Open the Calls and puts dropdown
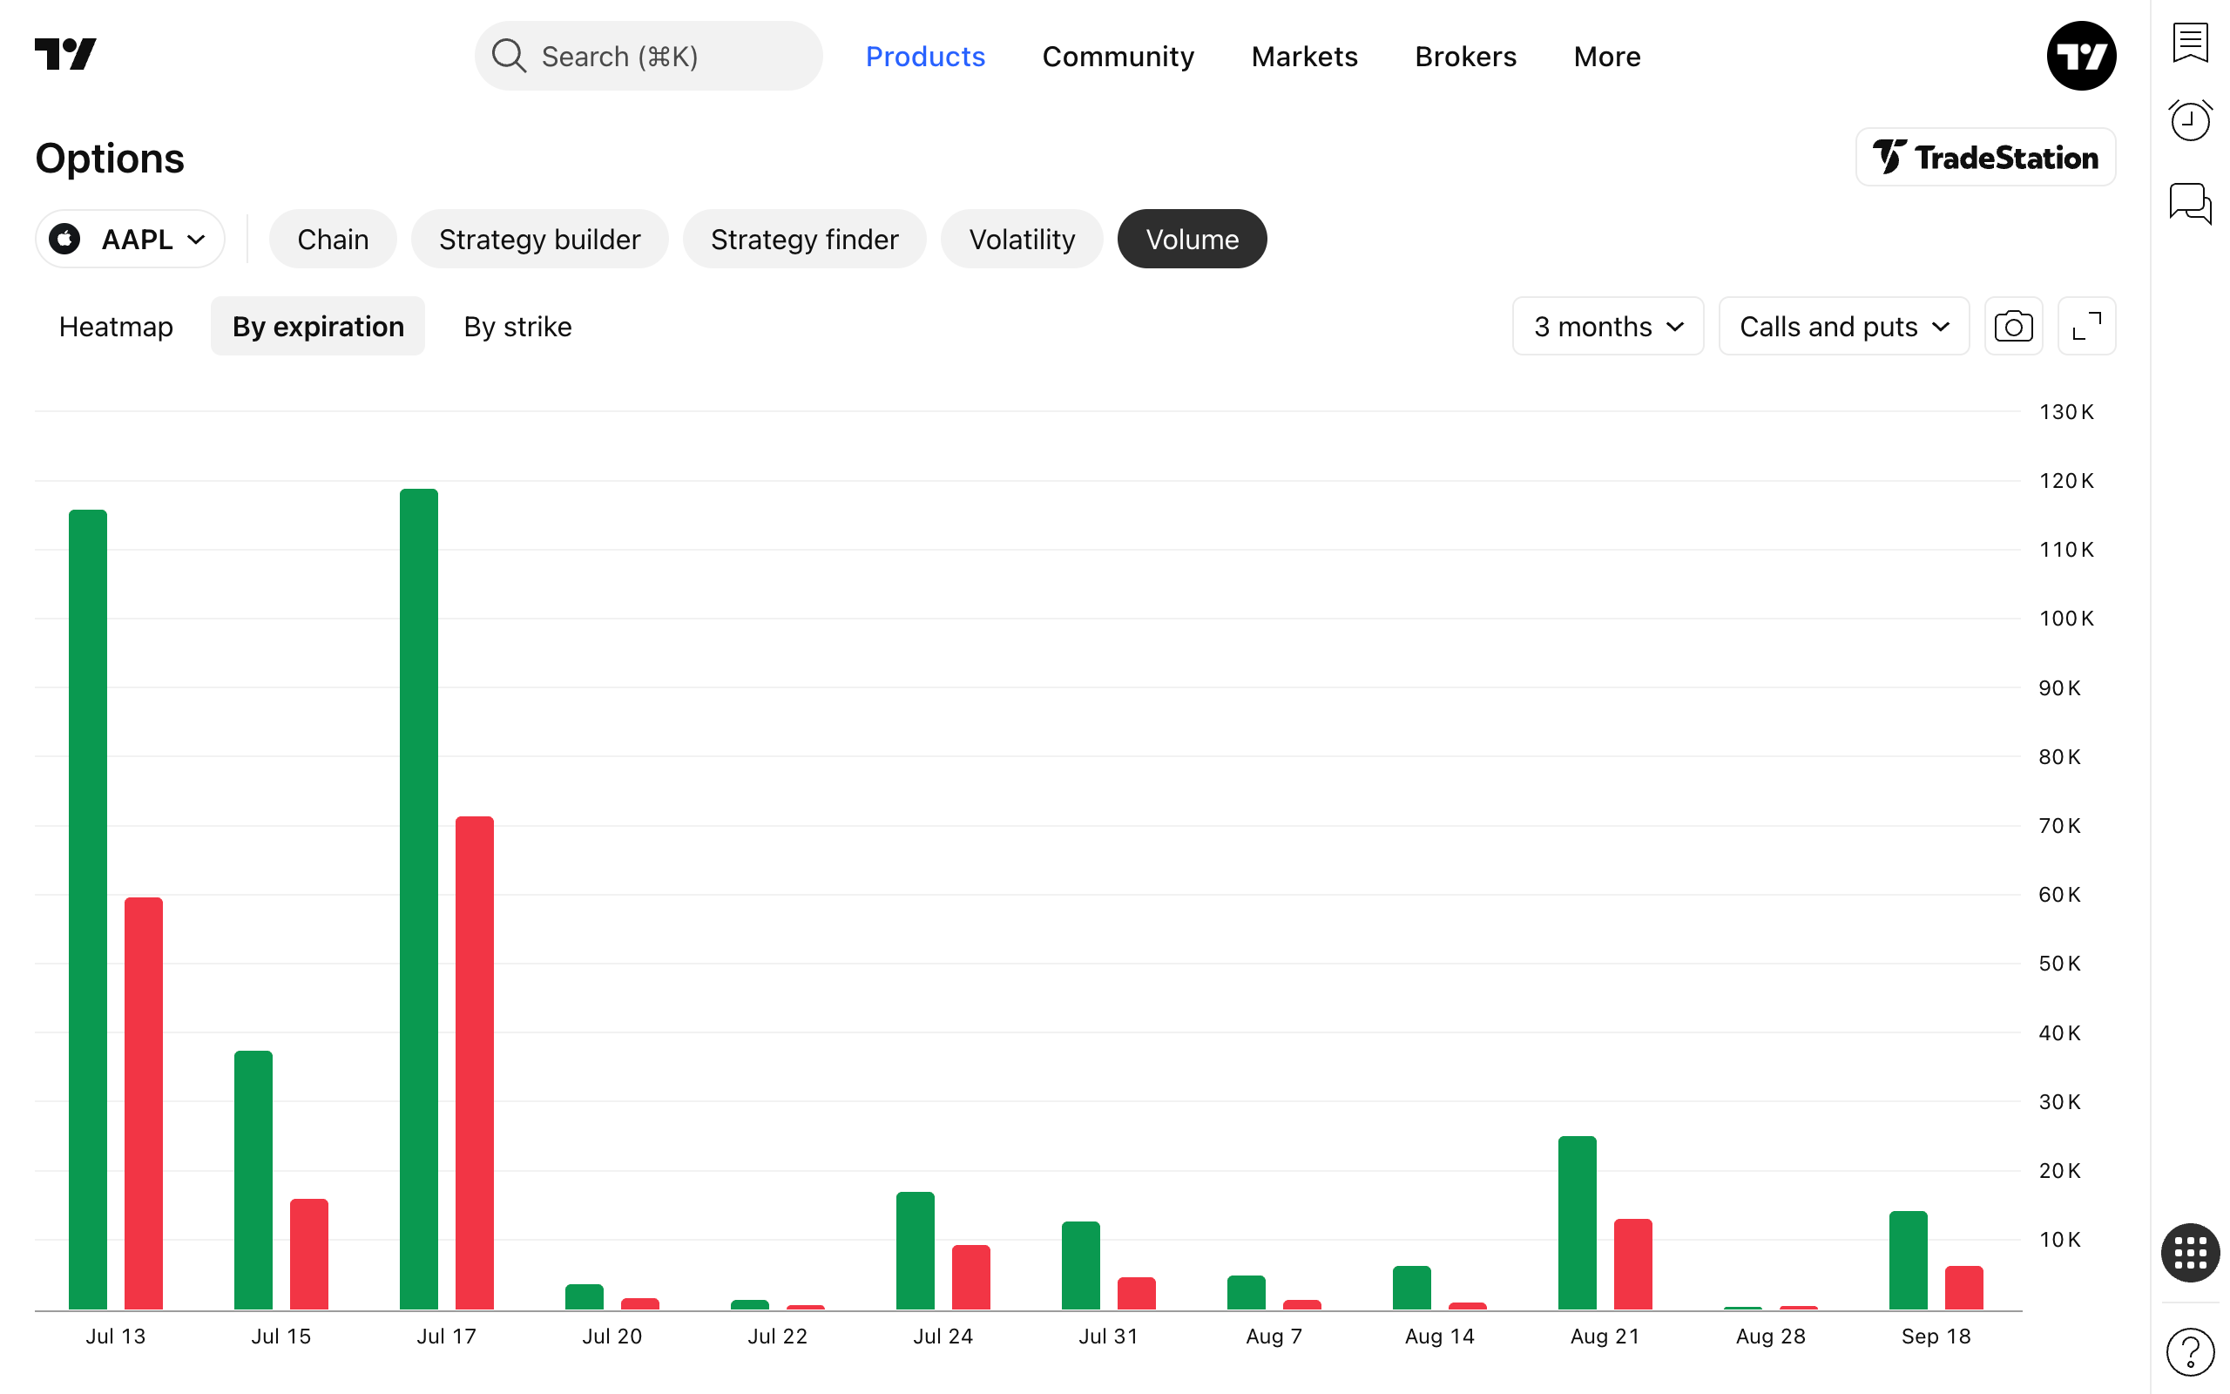The width and height of the screenshot is (2230, 1394). point(1844,327)
